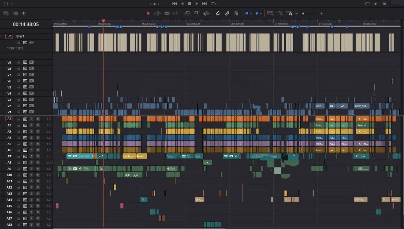The height and width of the screenshot is (229, 404).
Task: Click the match frame icon at top right
Action: pos(367,4)
